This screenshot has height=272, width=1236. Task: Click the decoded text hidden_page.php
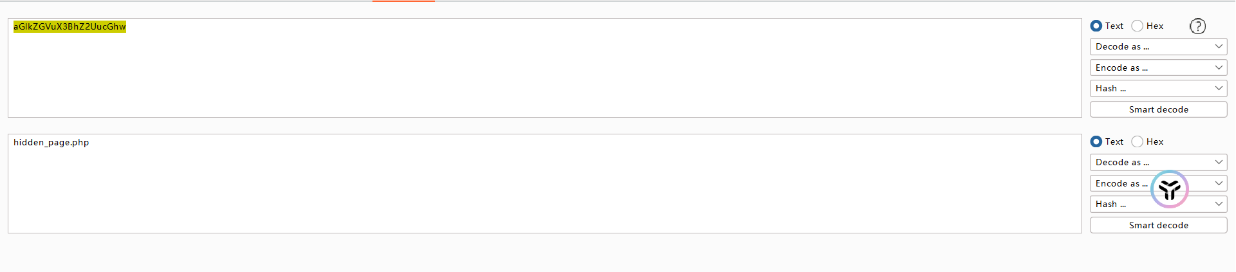(x=51, y=143)
